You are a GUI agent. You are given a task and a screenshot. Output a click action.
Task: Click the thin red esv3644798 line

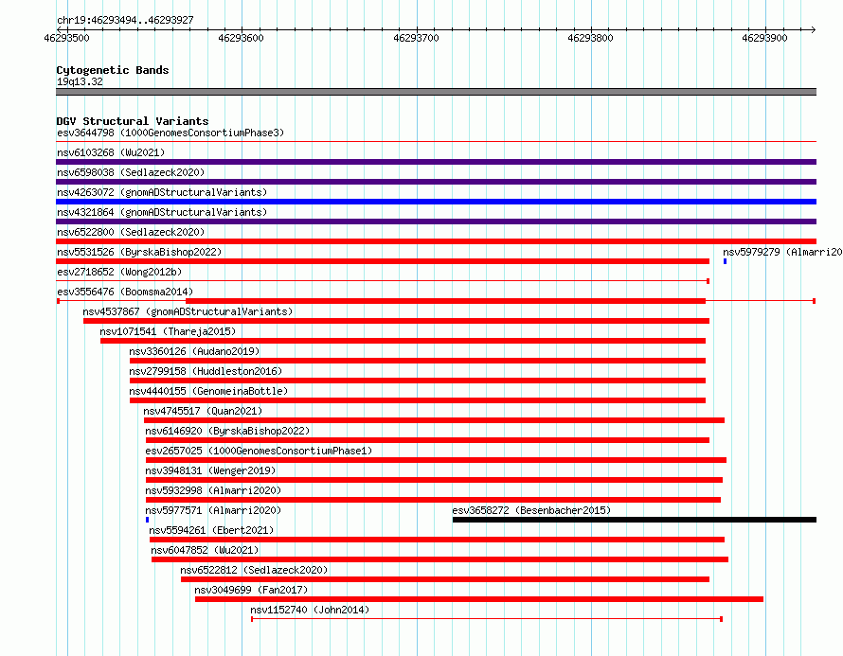tap(436, 142)
